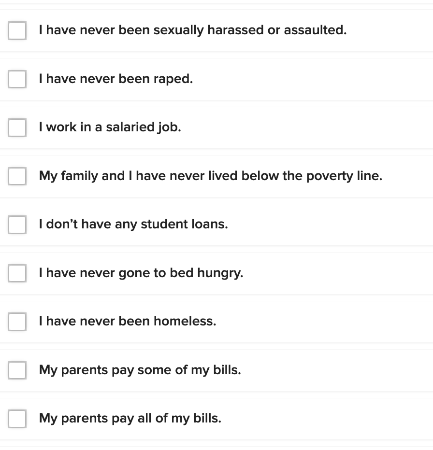Image resolution: width=433 pixels, height=450 pixels.
Task: Click 'My parents pay some of my bills.' text
Action: tap(140, 370)
